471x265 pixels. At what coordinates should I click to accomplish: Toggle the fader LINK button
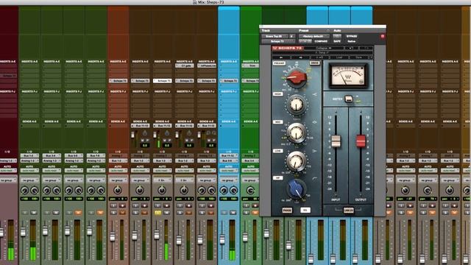click(x=348, y=211)
